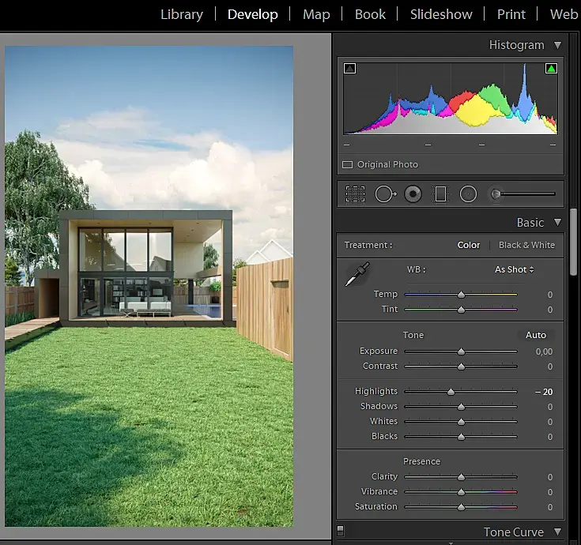The width and height of the screenshot is (581, 545).
Task: Expand the Tone Curve panel
Action: pyautogui.click(x=557, y=532)
